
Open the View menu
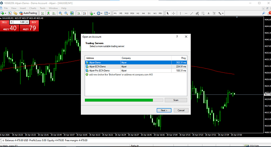(x=14, y=8)
